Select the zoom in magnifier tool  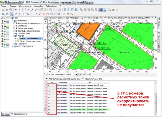click(29, 10)
